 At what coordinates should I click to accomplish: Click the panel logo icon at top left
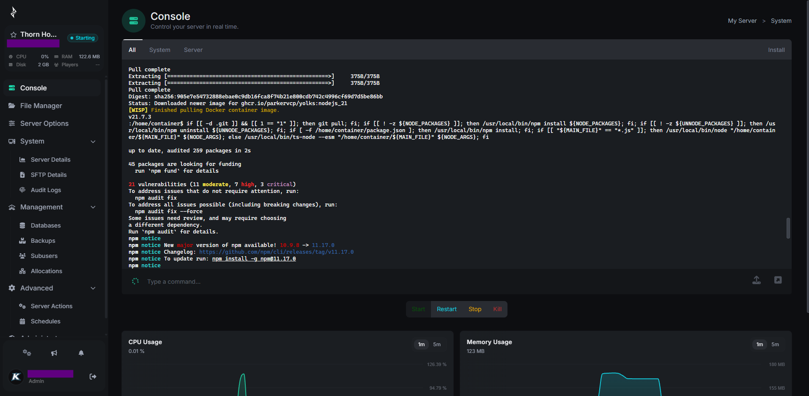click(13, 12)
